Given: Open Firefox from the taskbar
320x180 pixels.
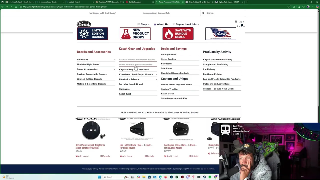Looking at the screenshot, I should pos(166,177).
